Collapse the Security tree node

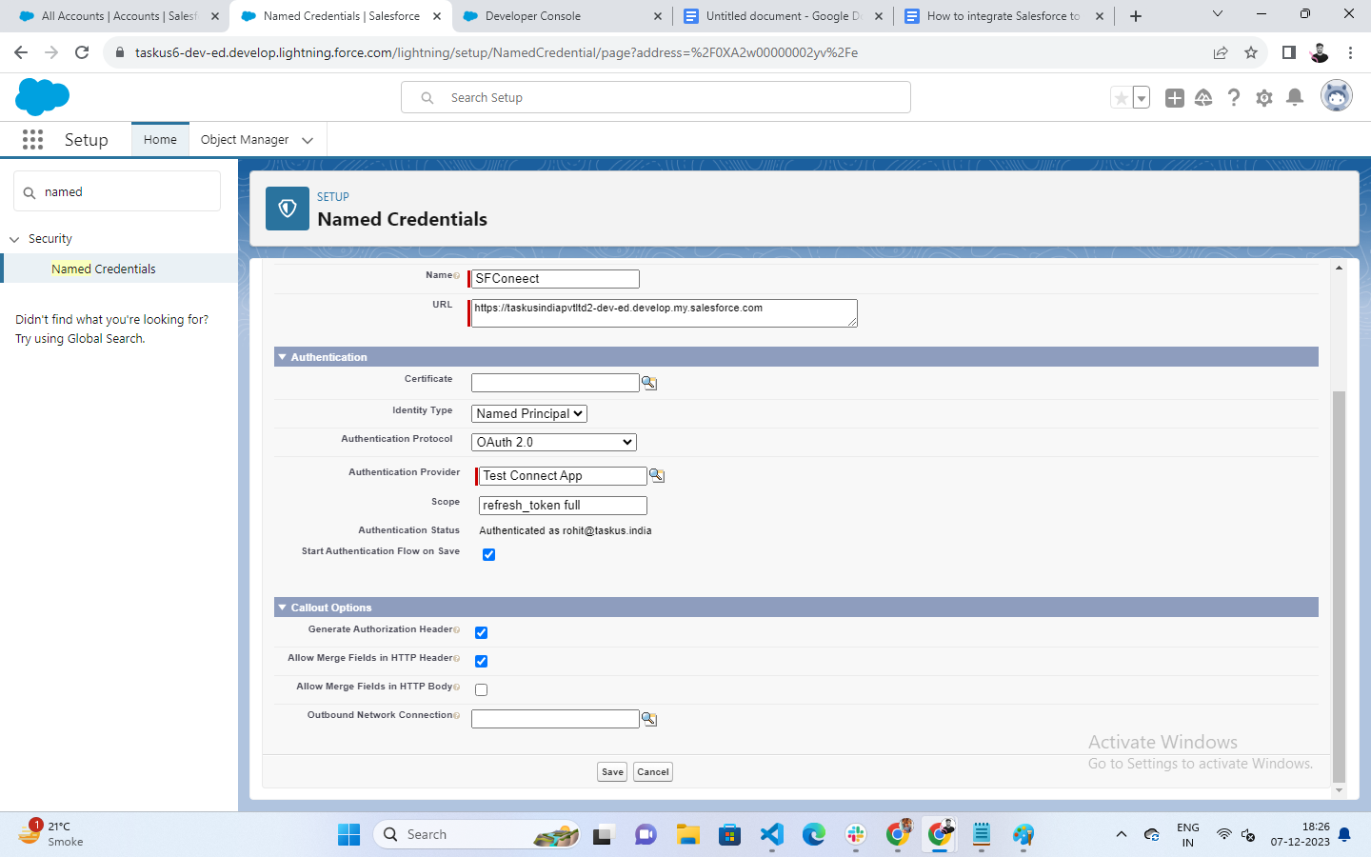(14, 239)
